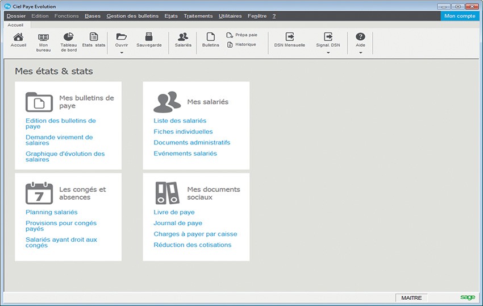
Task: Open Mon bureau from the toolbar
Action: (x=43, y=40)
